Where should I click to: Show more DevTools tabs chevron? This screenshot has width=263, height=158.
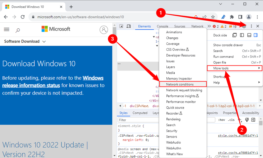click(x=209, y=26)
